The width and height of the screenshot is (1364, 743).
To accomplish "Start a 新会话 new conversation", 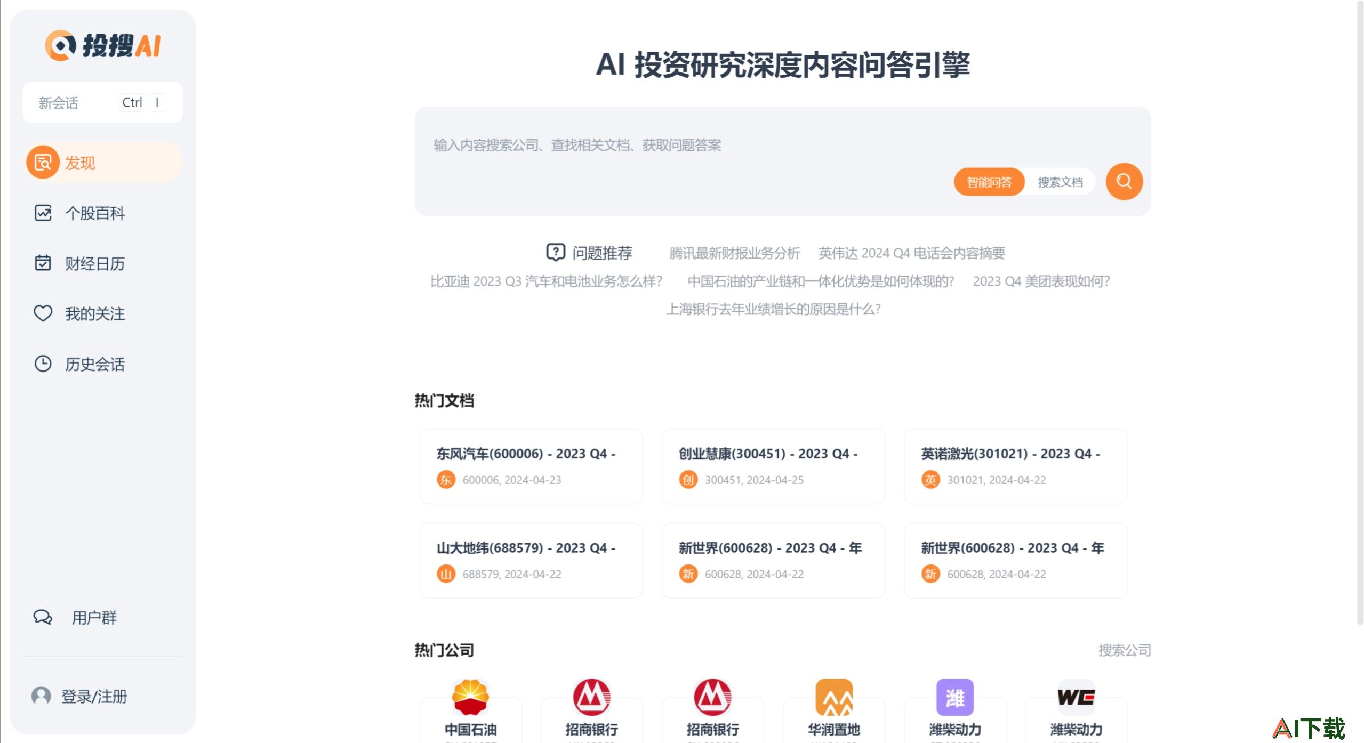I will pos(103,102).
